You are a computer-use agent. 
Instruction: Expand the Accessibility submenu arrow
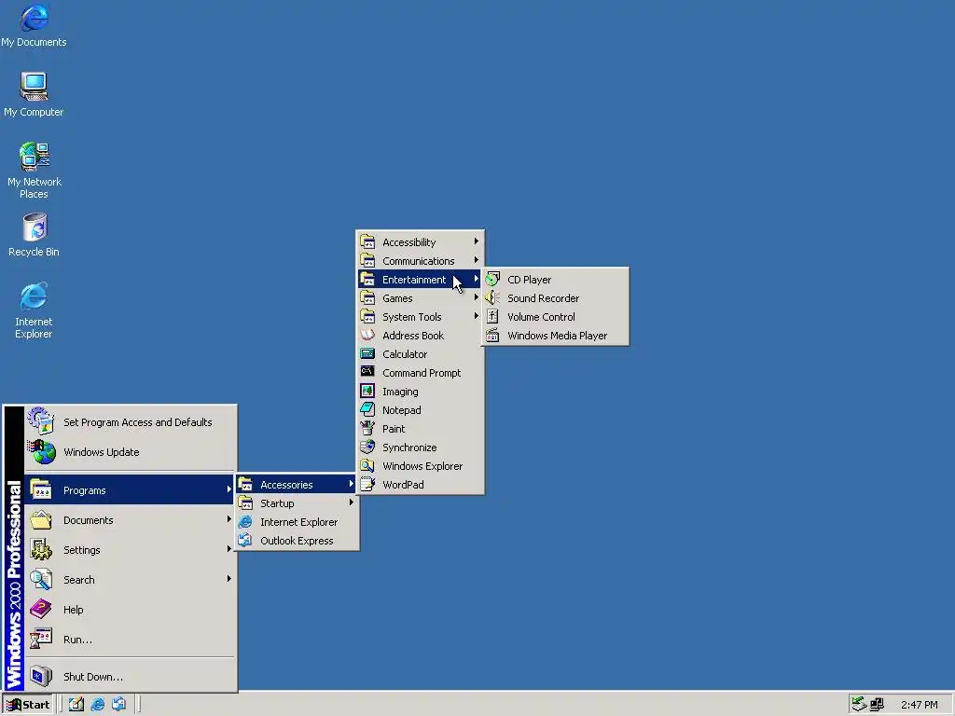(x=477, y=241)
